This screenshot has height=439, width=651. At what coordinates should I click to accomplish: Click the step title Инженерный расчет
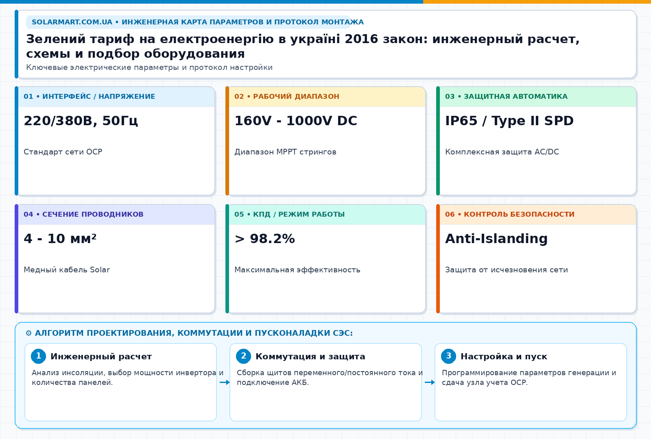pos(101,356)
